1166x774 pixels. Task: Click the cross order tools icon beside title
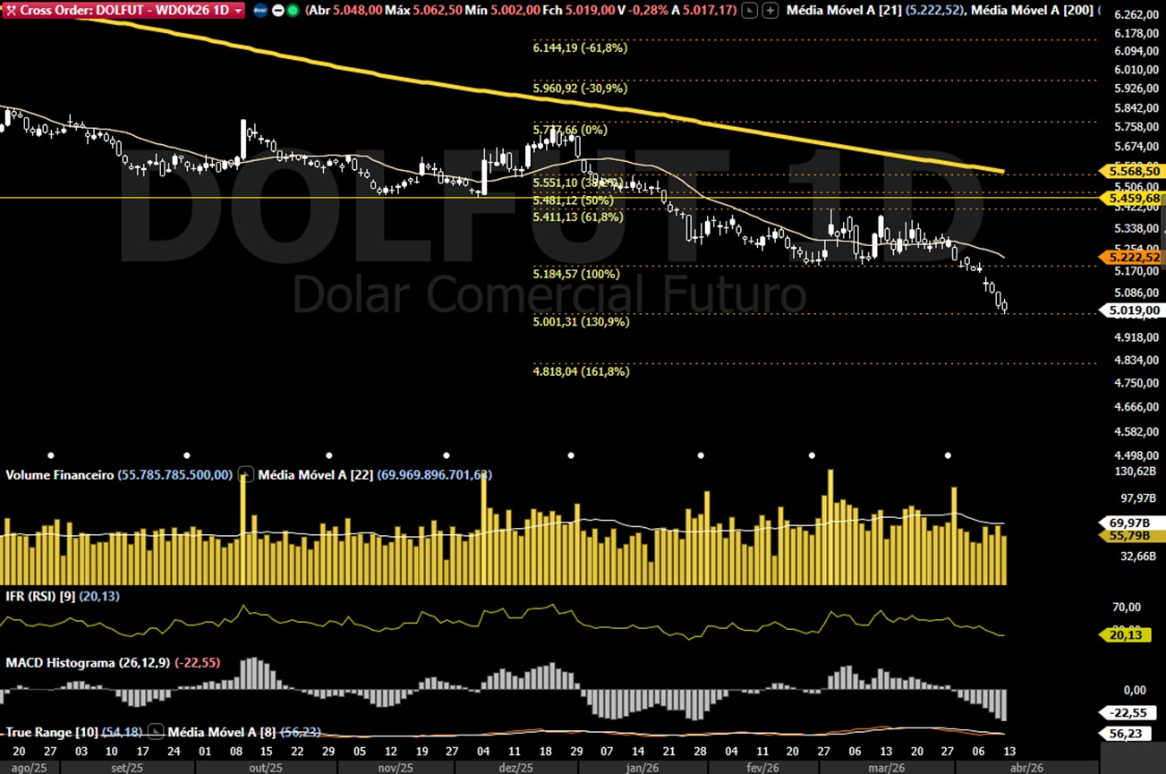[12, 11]
